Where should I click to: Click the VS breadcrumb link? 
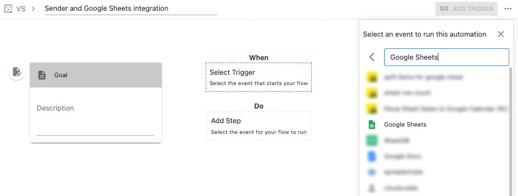click(21, 9)
